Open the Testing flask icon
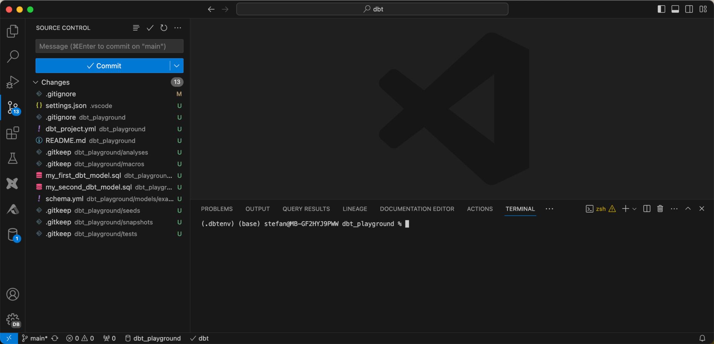 (13, 158)
